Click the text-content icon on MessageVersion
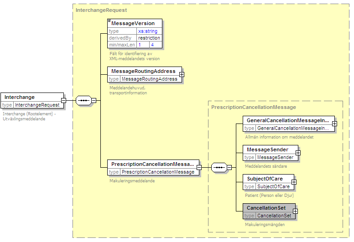Viewport: 354px width, 242px height. (x=109, y=21)
